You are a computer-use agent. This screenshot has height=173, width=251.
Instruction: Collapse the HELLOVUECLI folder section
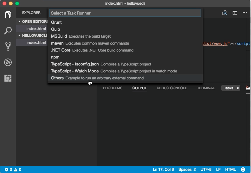pyautogui.click(x=19, y=35)
